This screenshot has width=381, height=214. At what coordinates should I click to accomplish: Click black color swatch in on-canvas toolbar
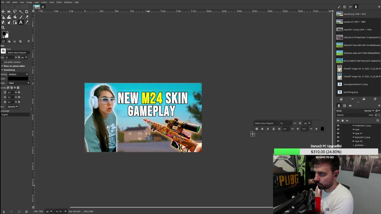coord(322,129)
